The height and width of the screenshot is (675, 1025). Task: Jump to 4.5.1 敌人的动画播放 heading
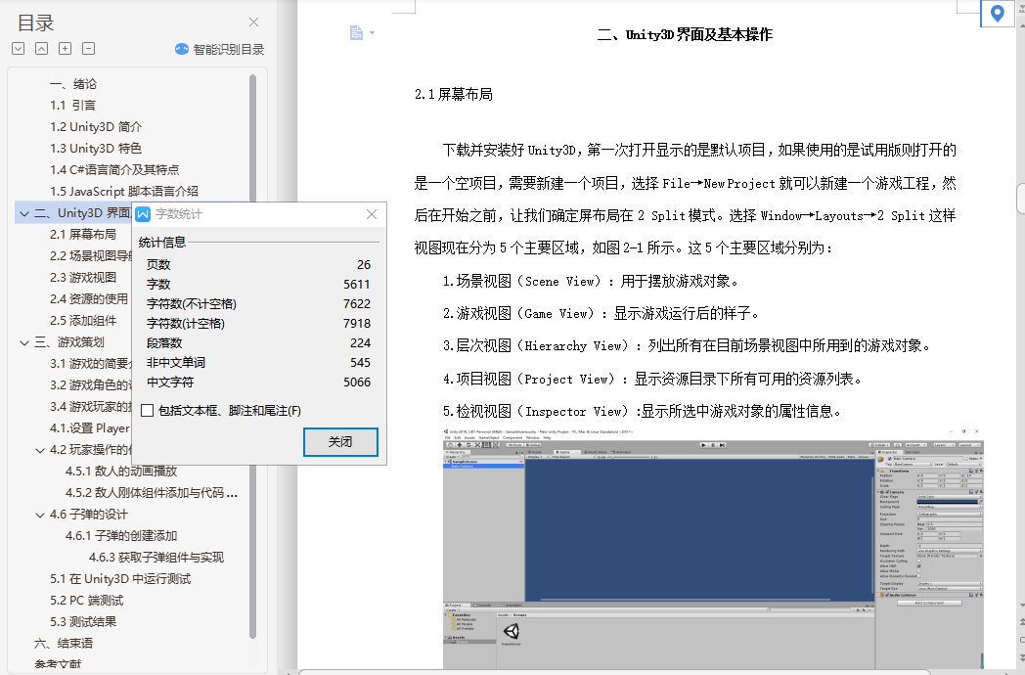[121, 471]
